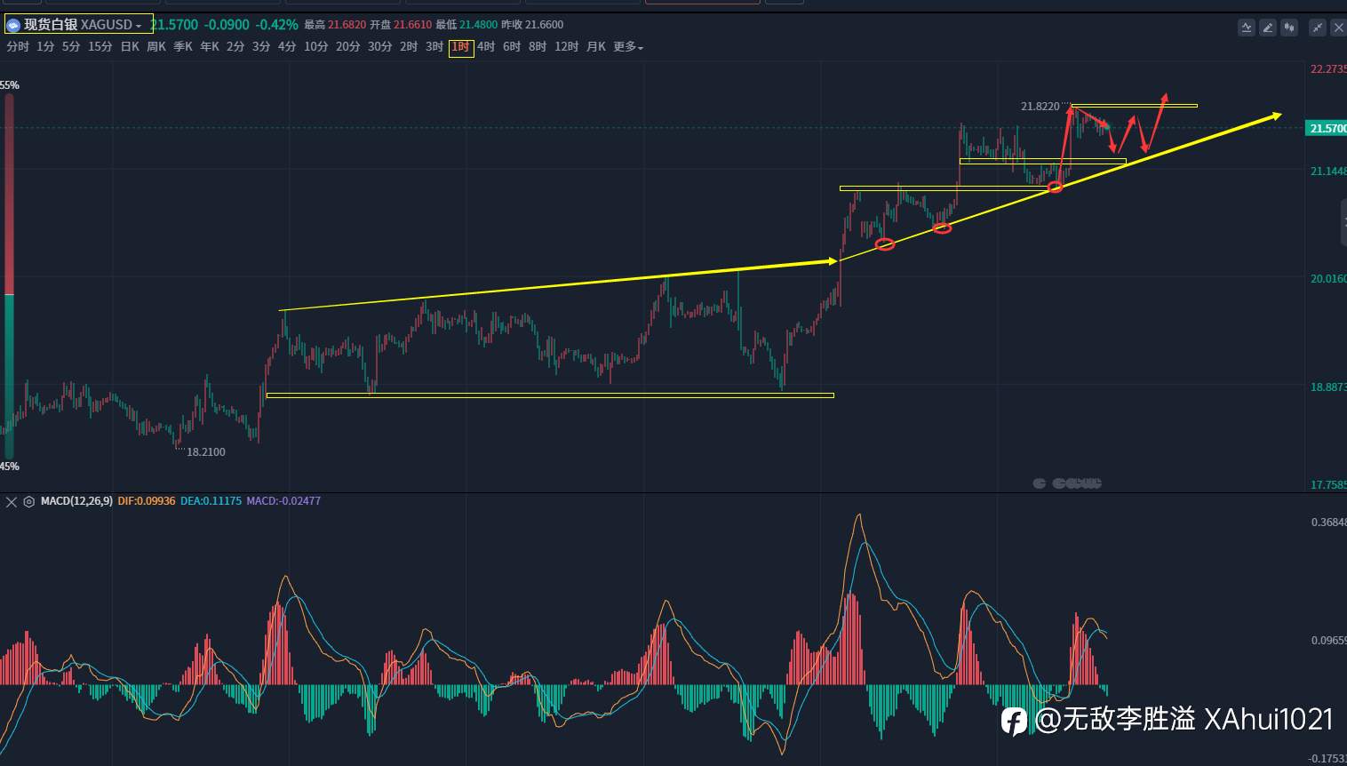
Task: Open the candlestick chart style icon
Action: [1289, 28]
